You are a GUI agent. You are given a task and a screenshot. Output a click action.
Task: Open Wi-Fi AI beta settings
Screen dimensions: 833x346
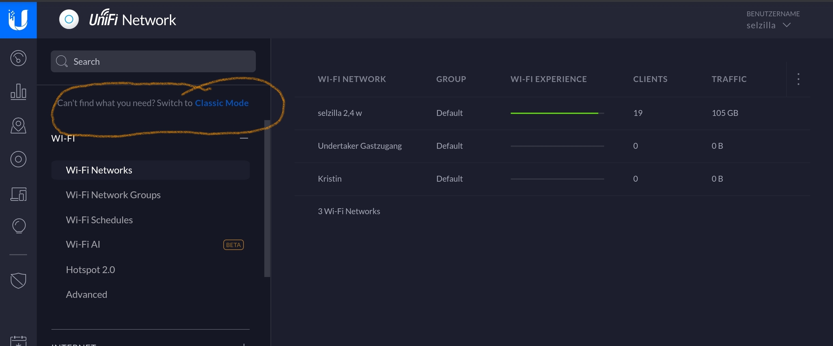coord(83,244)
